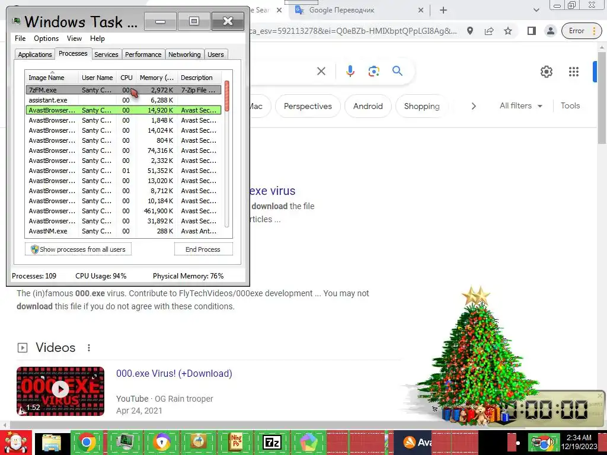This screenshot has height=455, width=607.
Task: Open more options next to Videos heading
Action: pyautogui.click(x=89, y=348)
